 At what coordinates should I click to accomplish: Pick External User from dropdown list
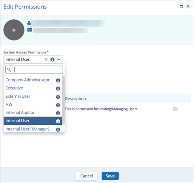[x=18, y=96]
